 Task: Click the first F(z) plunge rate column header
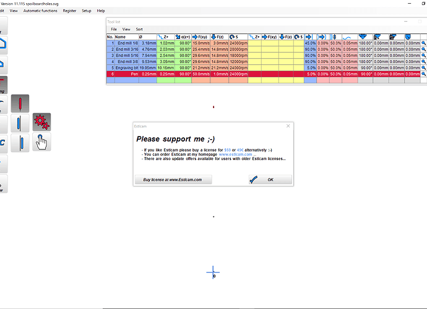click(219, 36)
